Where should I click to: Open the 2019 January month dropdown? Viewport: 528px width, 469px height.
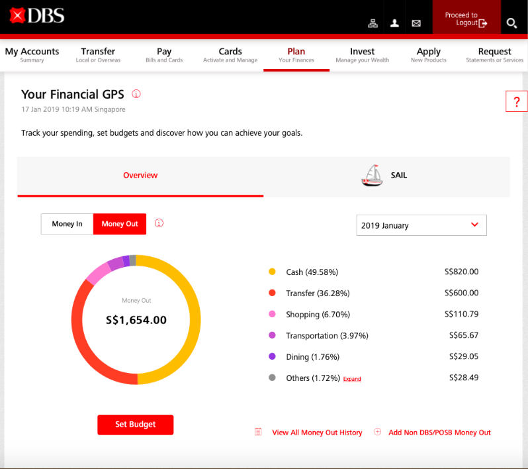tap(421, 225)
